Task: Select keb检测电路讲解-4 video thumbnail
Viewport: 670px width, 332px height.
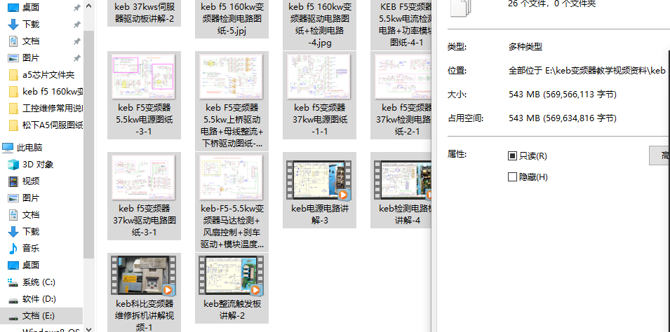Action: [x=404, y=180]
